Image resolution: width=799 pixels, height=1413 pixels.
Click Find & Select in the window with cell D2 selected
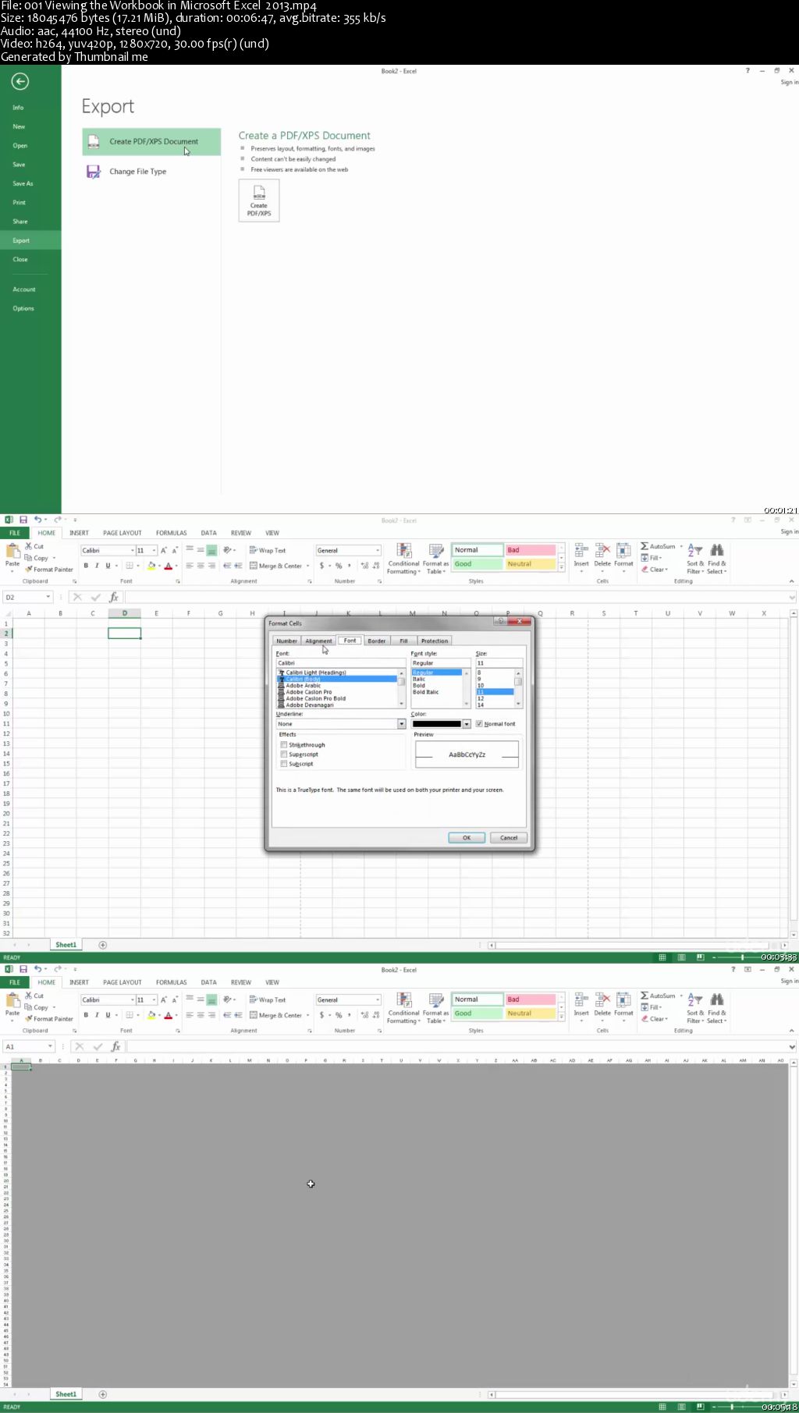click(716, 559)
